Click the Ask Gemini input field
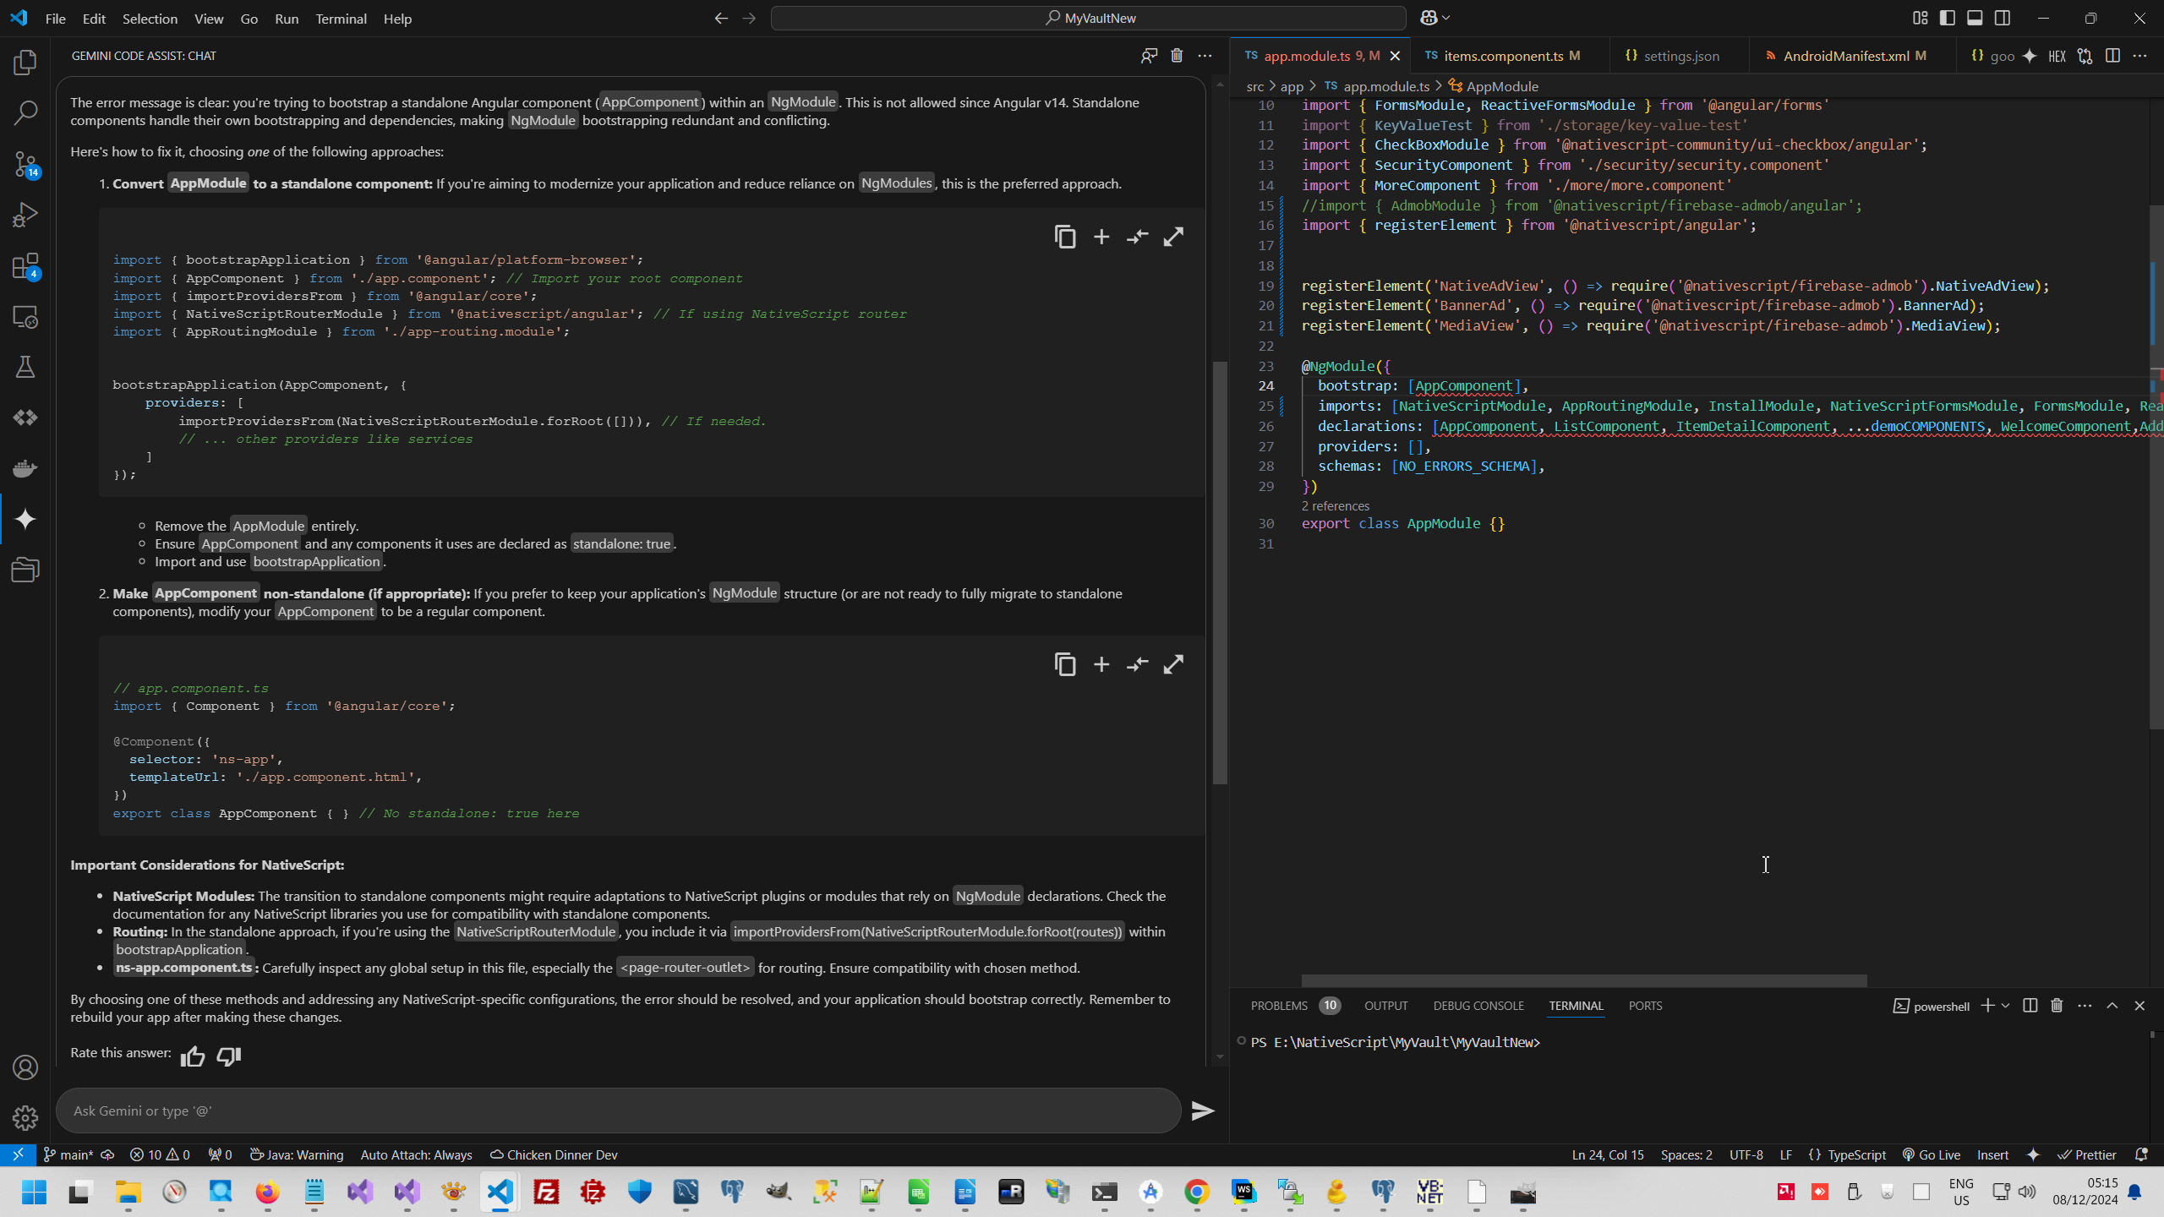2164x1217 pixels. 617,1111
